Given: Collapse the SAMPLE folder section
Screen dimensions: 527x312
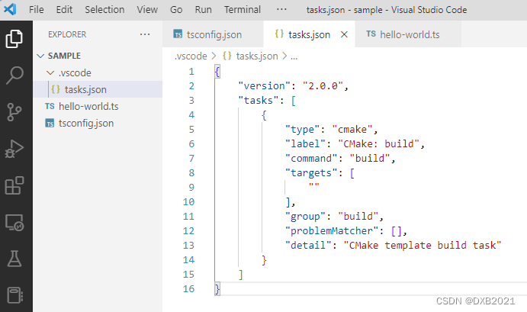Looking at the screenshot, I should click(x=40, y=56).
